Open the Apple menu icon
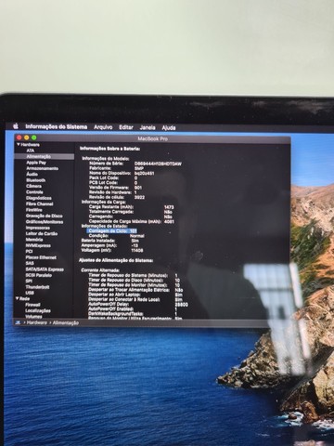334x446 pixels. tap(16, 126)
